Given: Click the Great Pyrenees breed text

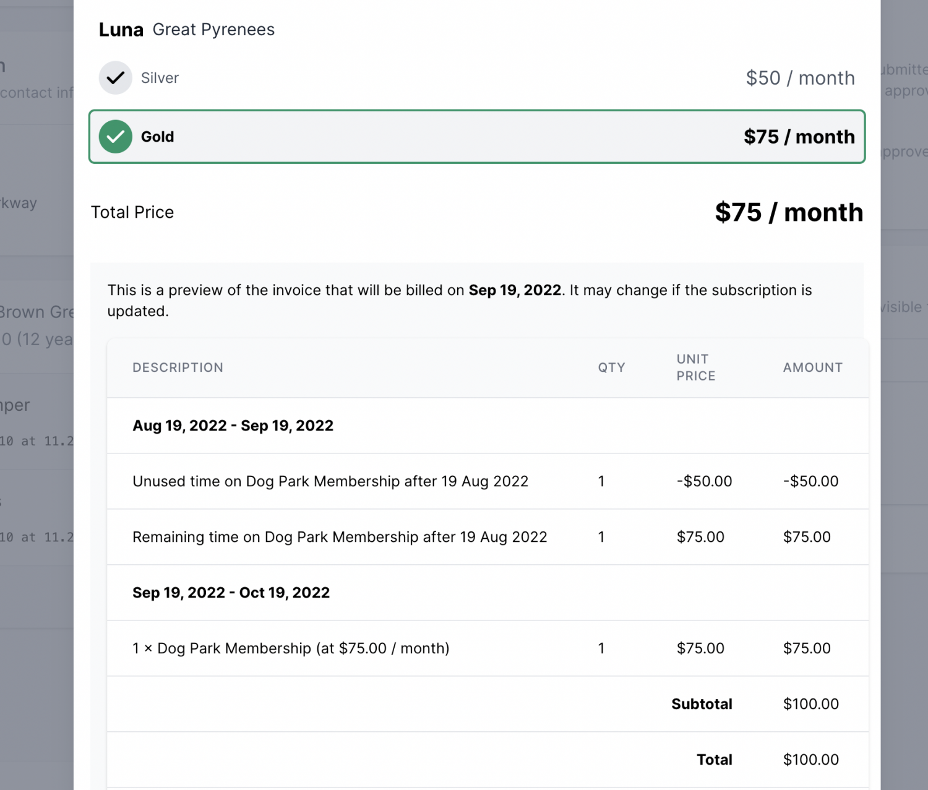Looking at the screenshot, I should pyautogui.click(x=213, y=30).
